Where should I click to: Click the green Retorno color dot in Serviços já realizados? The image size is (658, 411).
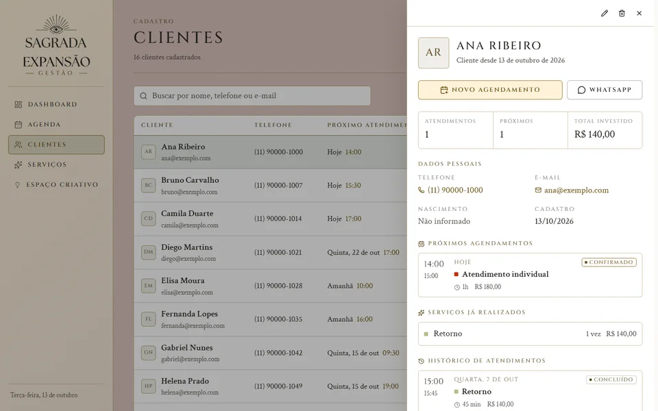pos(426,334)
